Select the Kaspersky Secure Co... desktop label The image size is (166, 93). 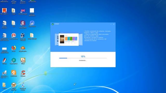23,2
